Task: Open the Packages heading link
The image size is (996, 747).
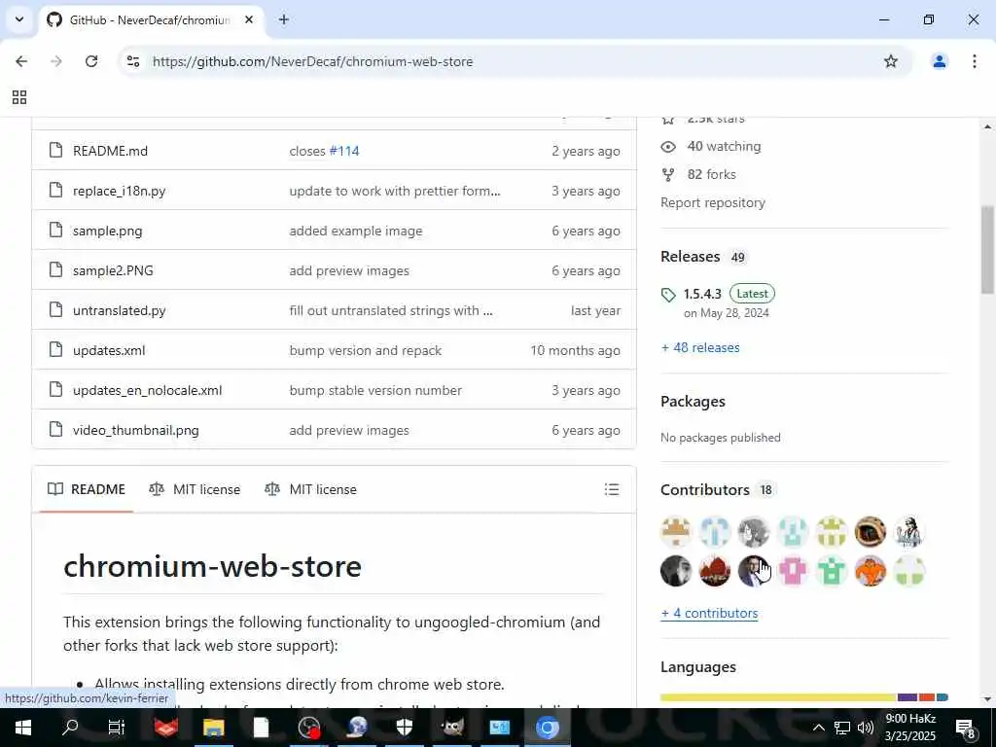Action: tap(693, 402)
